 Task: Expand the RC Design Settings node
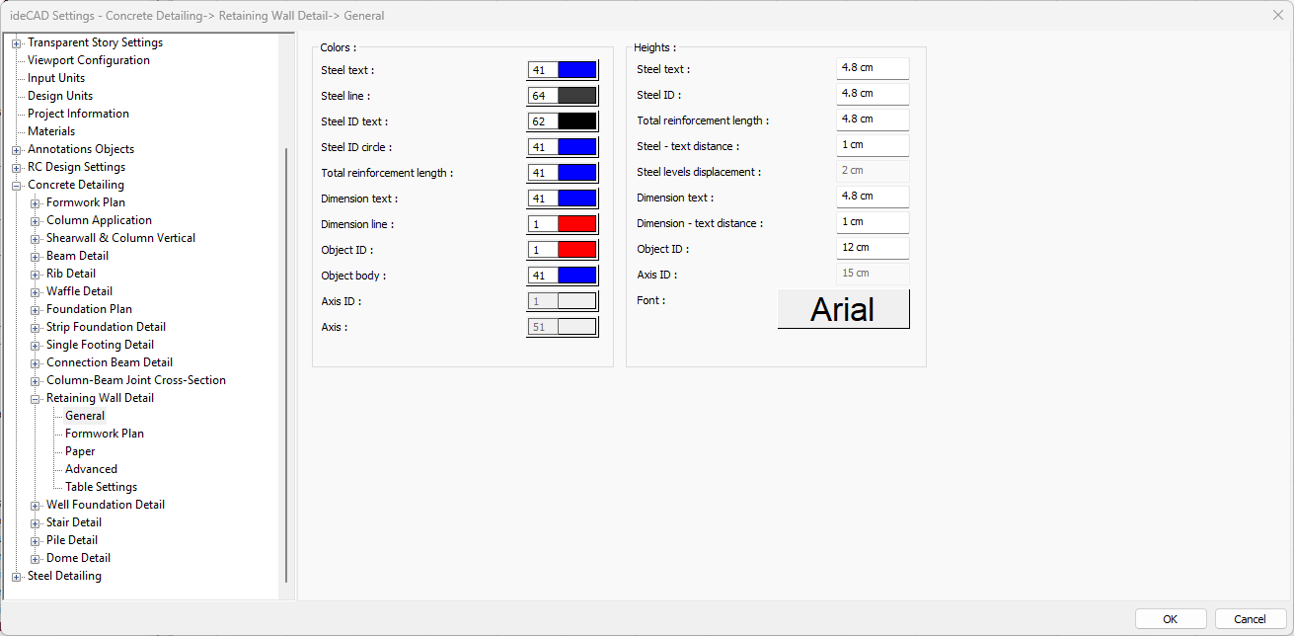16,168
